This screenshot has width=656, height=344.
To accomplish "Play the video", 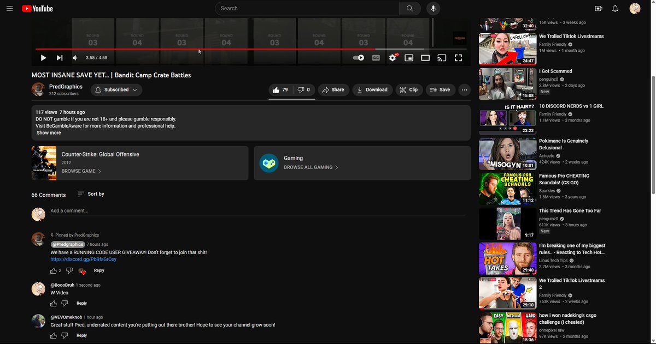I will click(43, 58).
